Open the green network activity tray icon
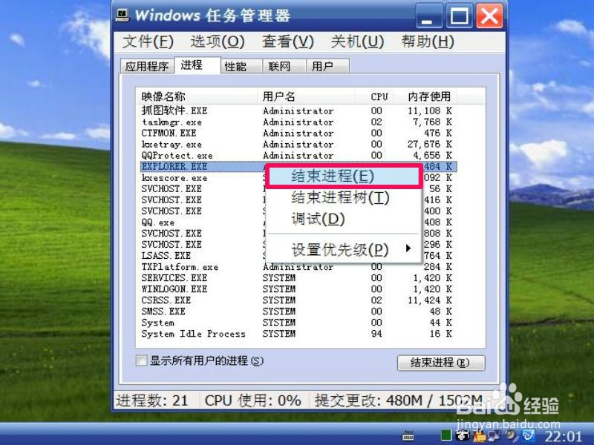 coord(446,437)
